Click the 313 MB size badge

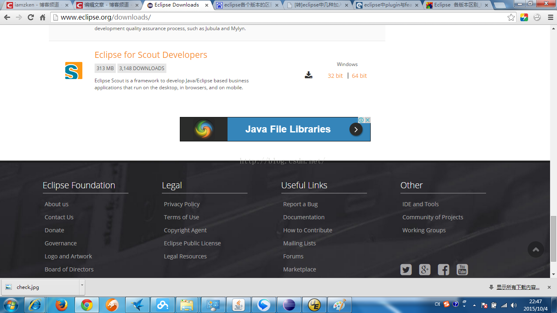point(105,68)
